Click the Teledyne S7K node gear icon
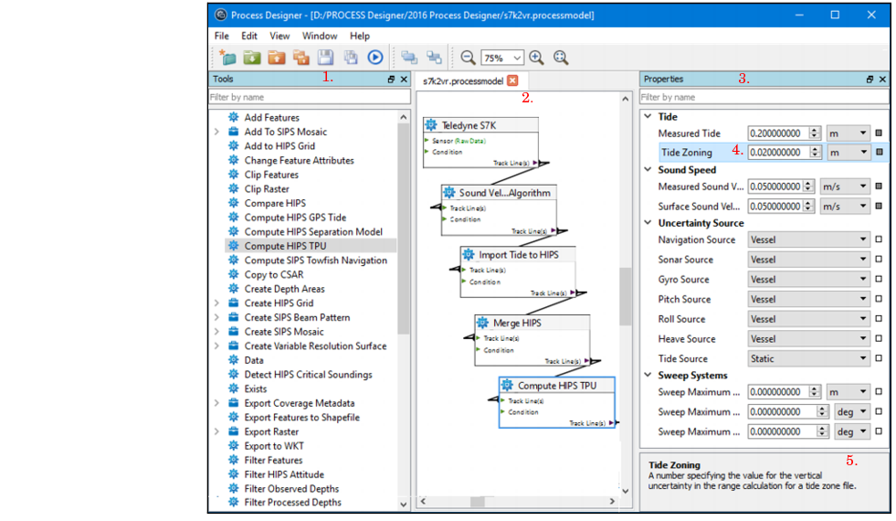896x521 pixels. [433, 124]
